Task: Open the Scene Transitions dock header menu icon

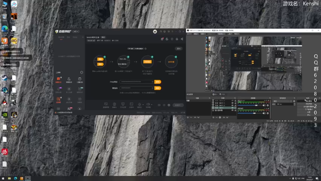Action: tap(295, 98)
